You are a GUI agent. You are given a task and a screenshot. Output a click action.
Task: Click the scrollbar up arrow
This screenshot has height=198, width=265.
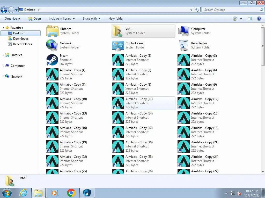click(x=263, y=25)
